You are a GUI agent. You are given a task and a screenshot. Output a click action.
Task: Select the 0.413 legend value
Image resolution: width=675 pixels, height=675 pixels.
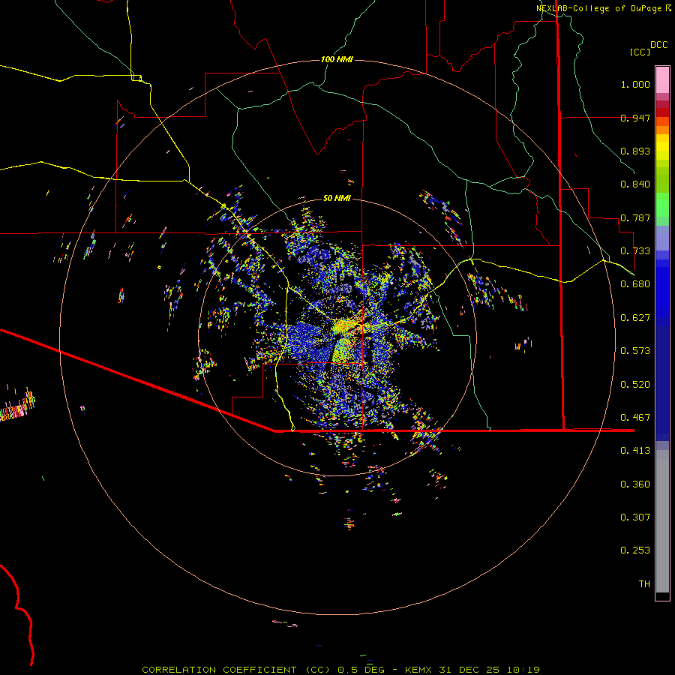pos(635,451)
